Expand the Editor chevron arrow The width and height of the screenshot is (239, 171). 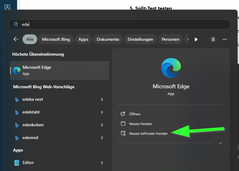pos(102,162)
